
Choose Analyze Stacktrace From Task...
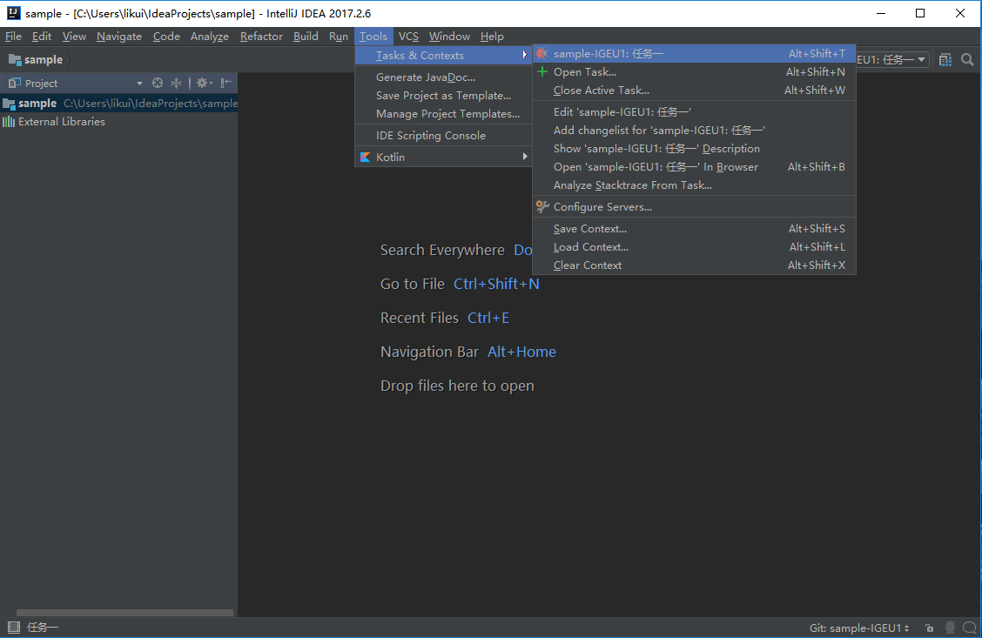tap(694, 185)
